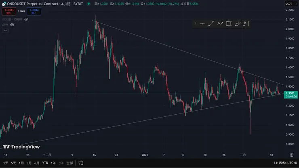299x168 pixels.
Task: Click the ATW indicator label
Action: pos(5,25)
